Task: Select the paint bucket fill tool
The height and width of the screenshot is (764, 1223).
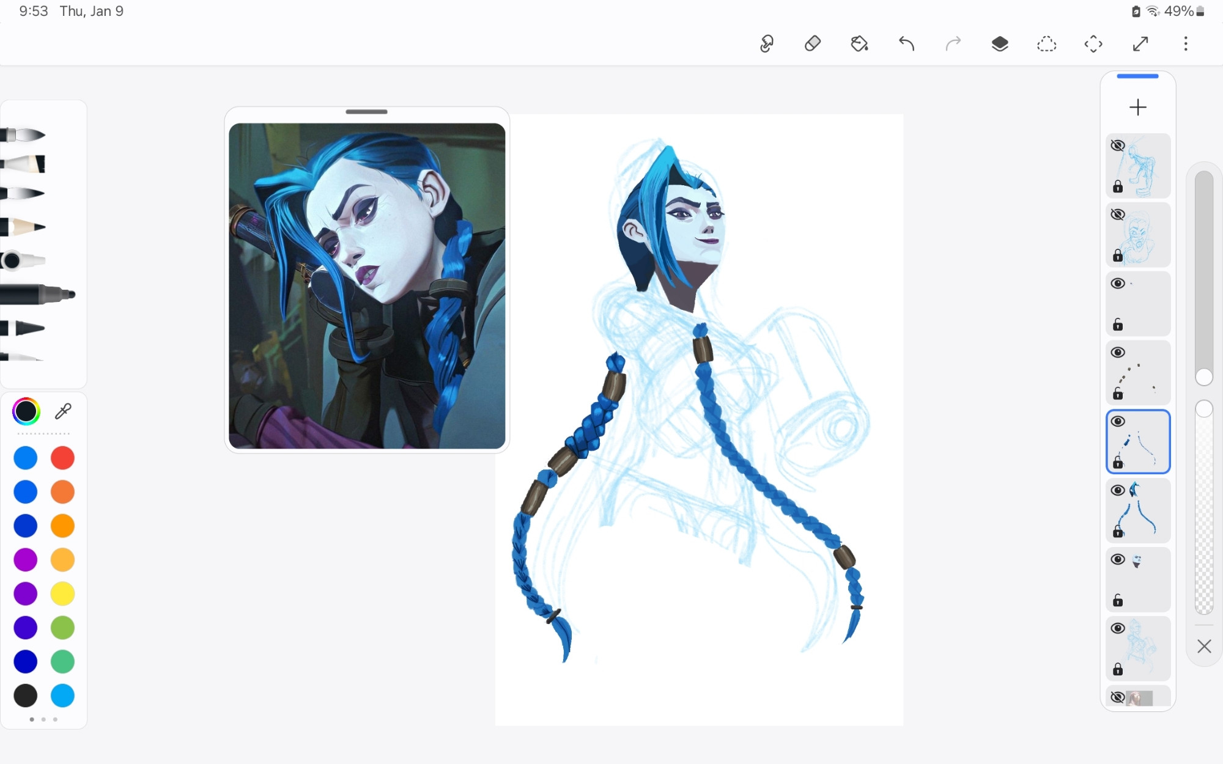Action: click(x=860, y=44)
